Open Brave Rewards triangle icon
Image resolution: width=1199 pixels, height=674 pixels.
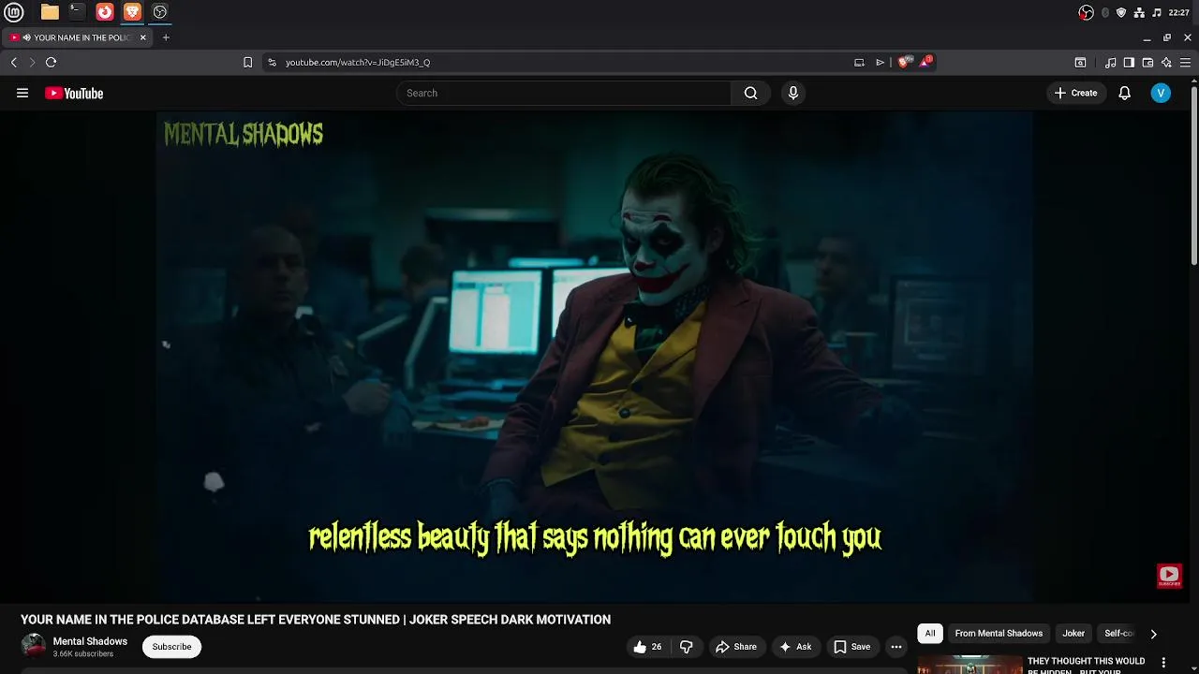925,62
